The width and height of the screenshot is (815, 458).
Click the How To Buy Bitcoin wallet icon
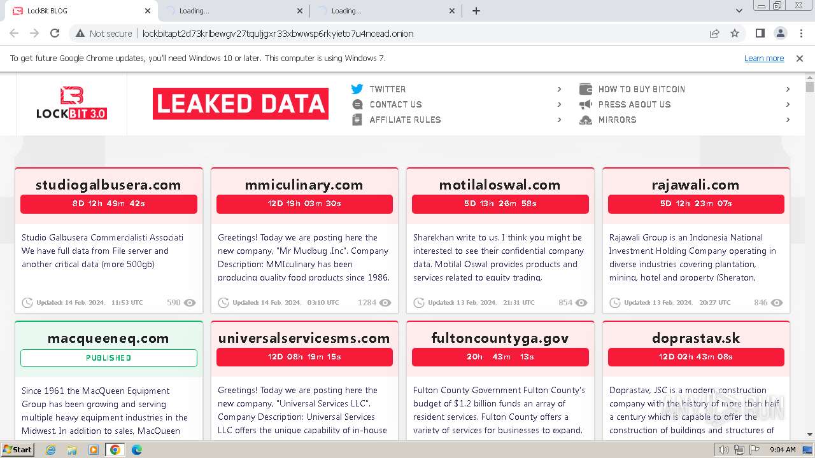coord(586,89)
